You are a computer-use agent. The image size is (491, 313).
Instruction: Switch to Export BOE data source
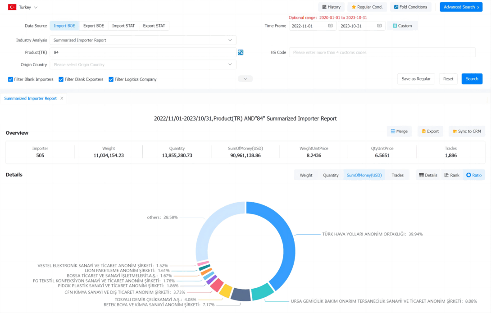94,26
